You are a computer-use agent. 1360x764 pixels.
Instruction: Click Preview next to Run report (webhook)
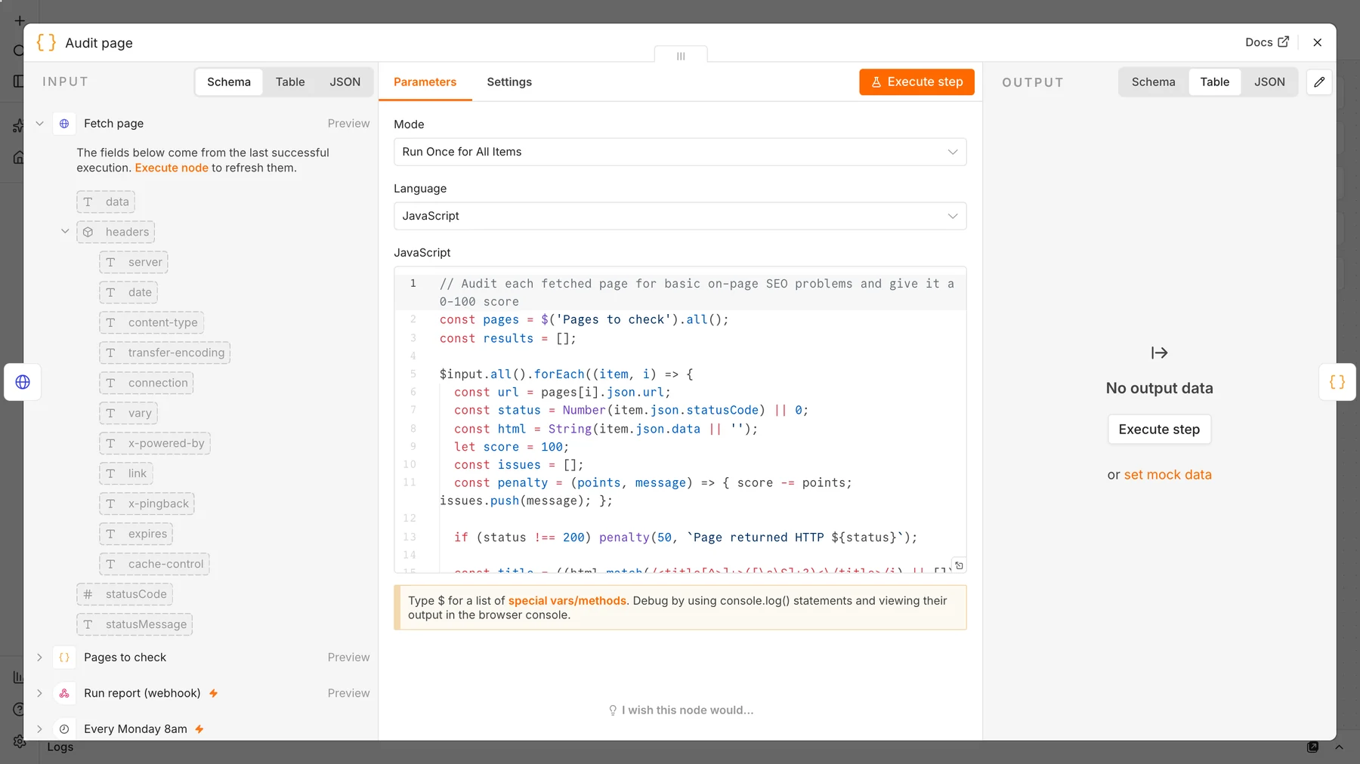(x=348, y=693)
